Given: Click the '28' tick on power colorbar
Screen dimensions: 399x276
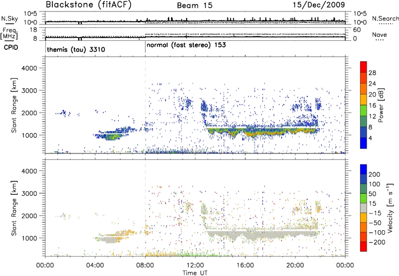Looking at the screenshot, I should (372, 73).
